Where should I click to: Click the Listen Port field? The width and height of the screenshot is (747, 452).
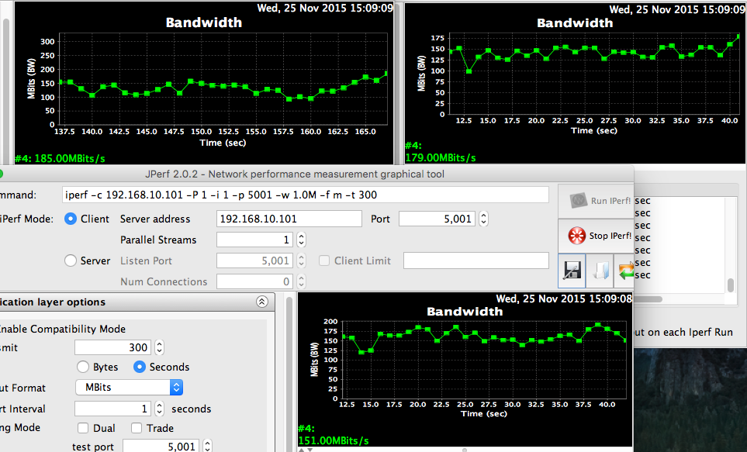tap(255, 261)
